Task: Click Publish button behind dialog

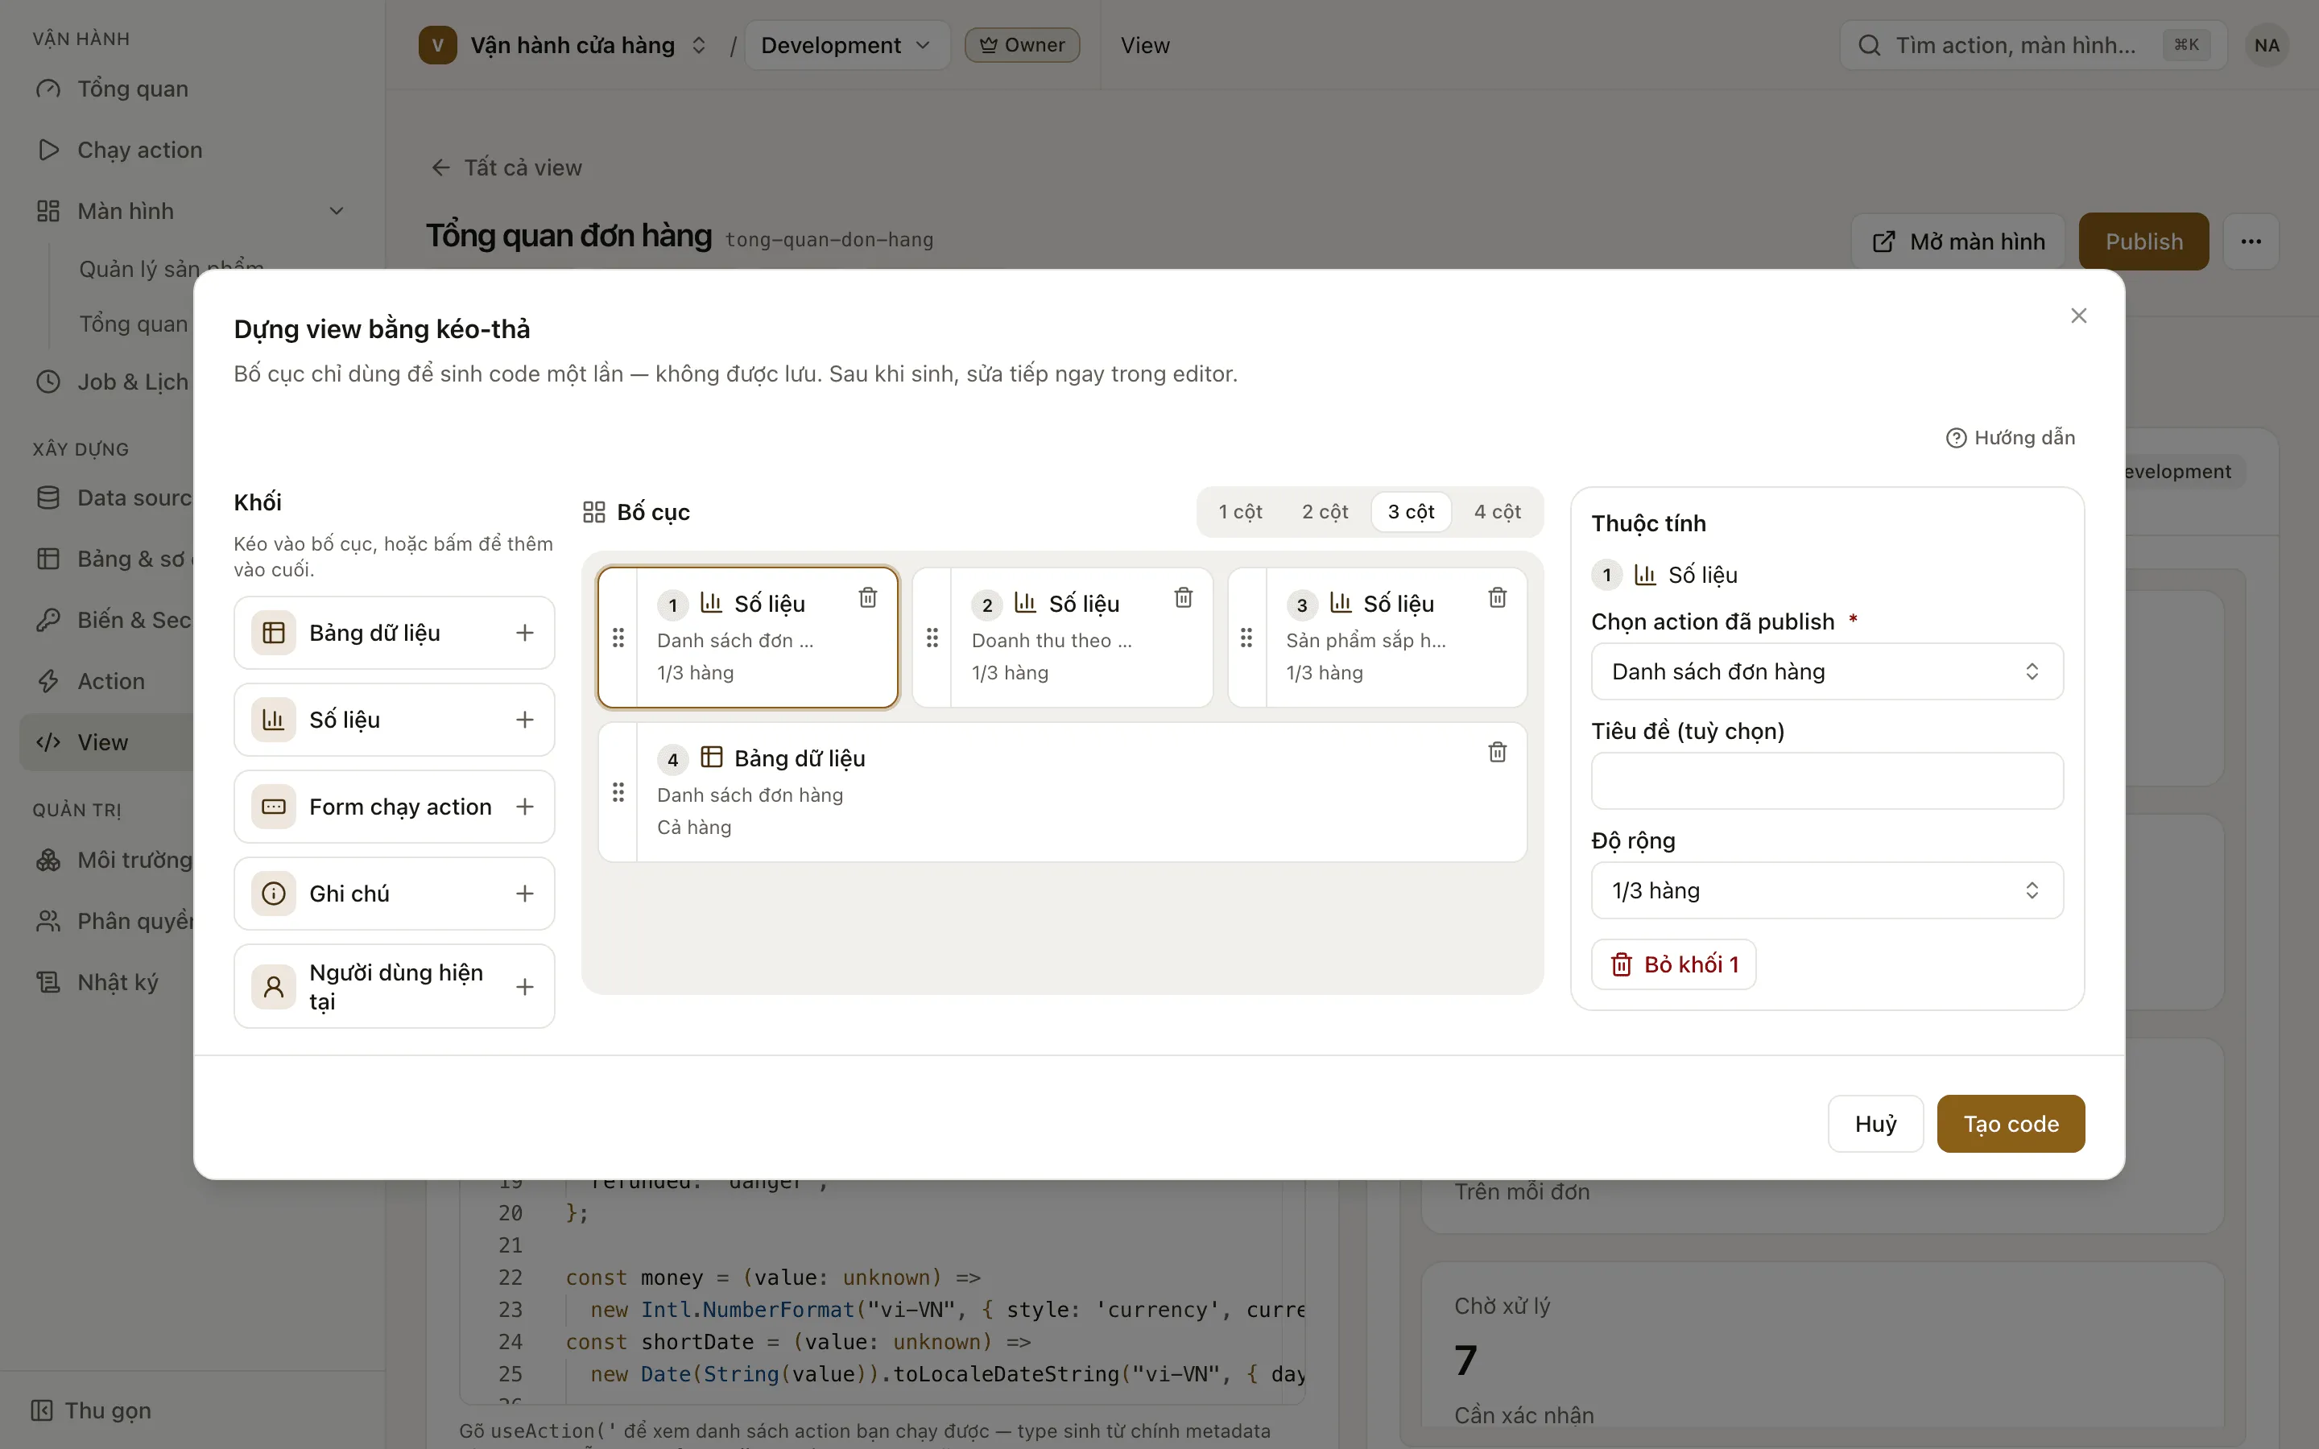Action: click(x=2143, y=242)
